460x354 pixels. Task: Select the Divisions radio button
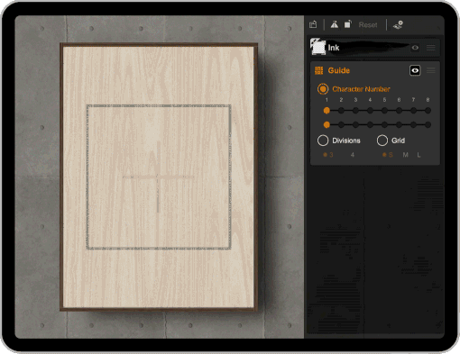coord(323,141)
